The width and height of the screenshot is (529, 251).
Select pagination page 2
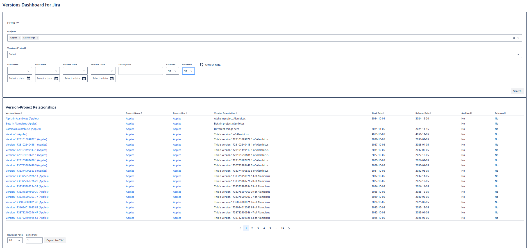(252, 228)
